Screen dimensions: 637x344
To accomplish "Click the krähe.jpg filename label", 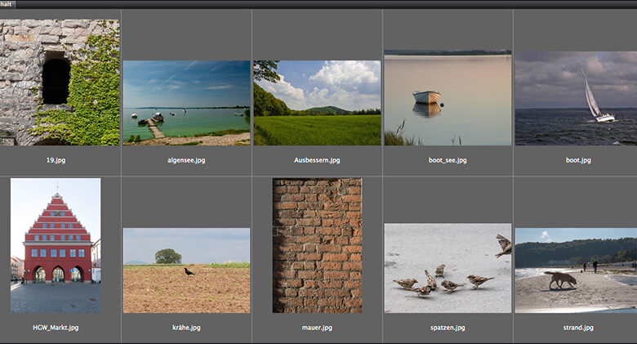I will coord(186,328).
